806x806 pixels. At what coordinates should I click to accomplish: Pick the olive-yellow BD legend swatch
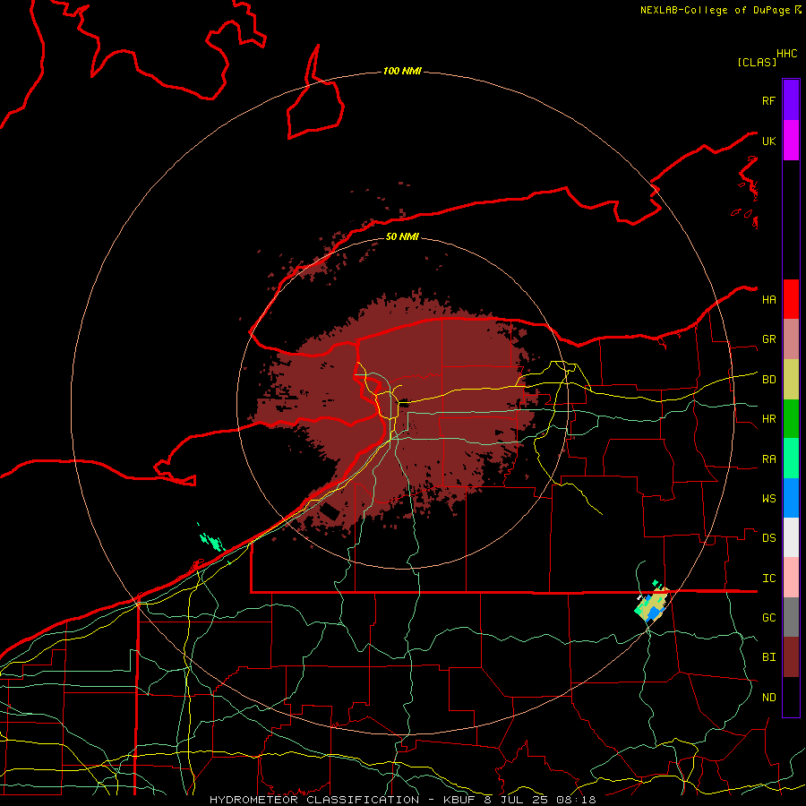(x=791, y=380)
